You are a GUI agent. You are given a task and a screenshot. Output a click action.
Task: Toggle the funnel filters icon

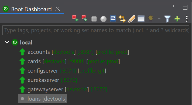point(167,19)
